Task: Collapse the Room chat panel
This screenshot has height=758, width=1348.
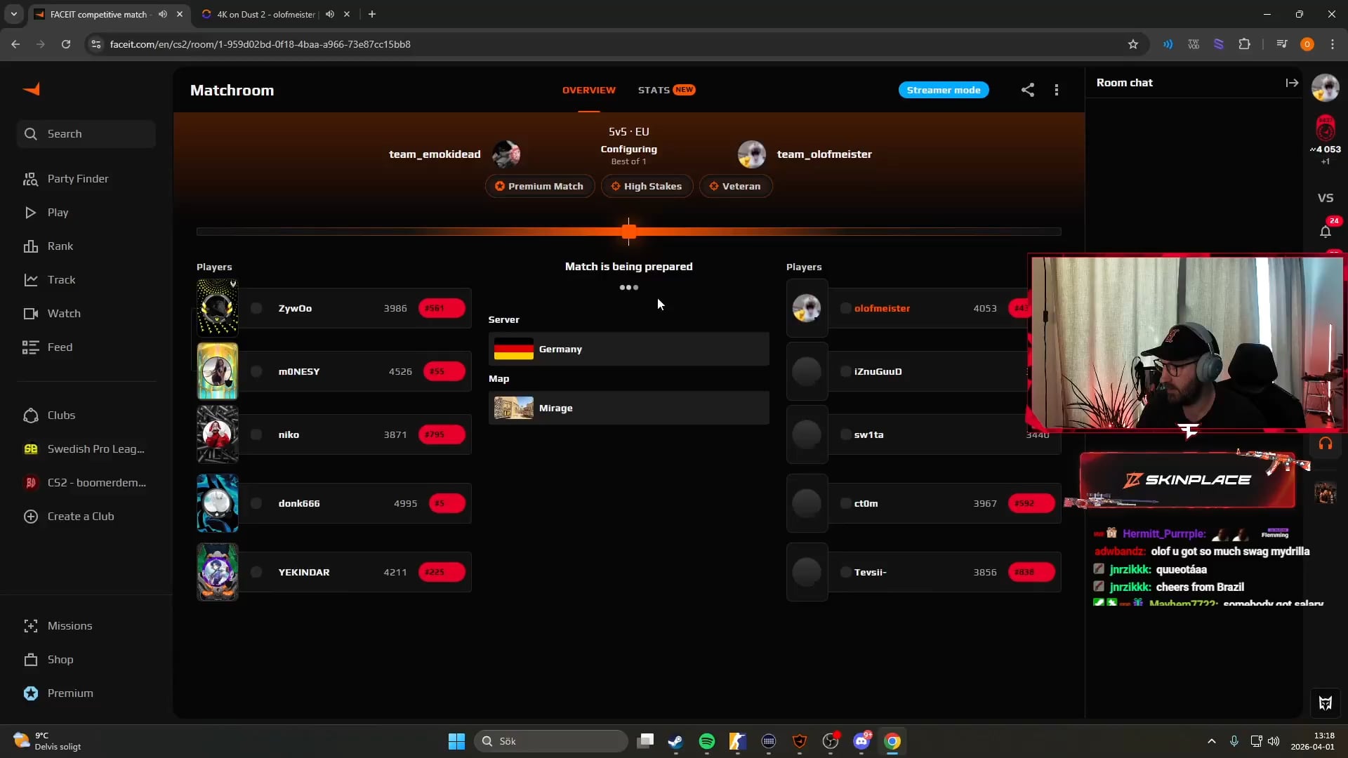Action: 1291,83
